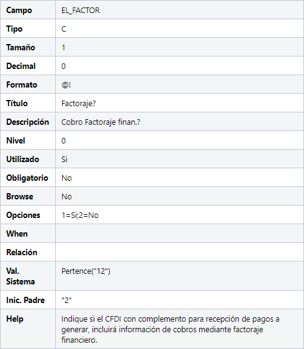Click the Tipo value C

[x=64, y=29]
